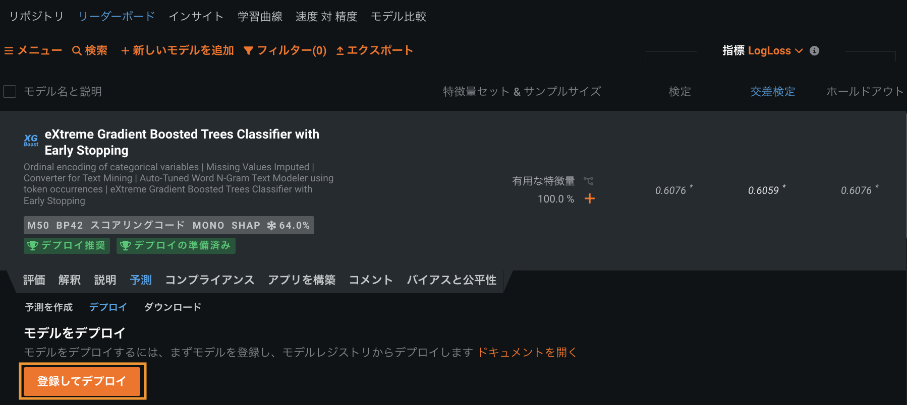Click the info icon beside LogLoss
Viewport: 907px width, 405px height.
[814, 51]
